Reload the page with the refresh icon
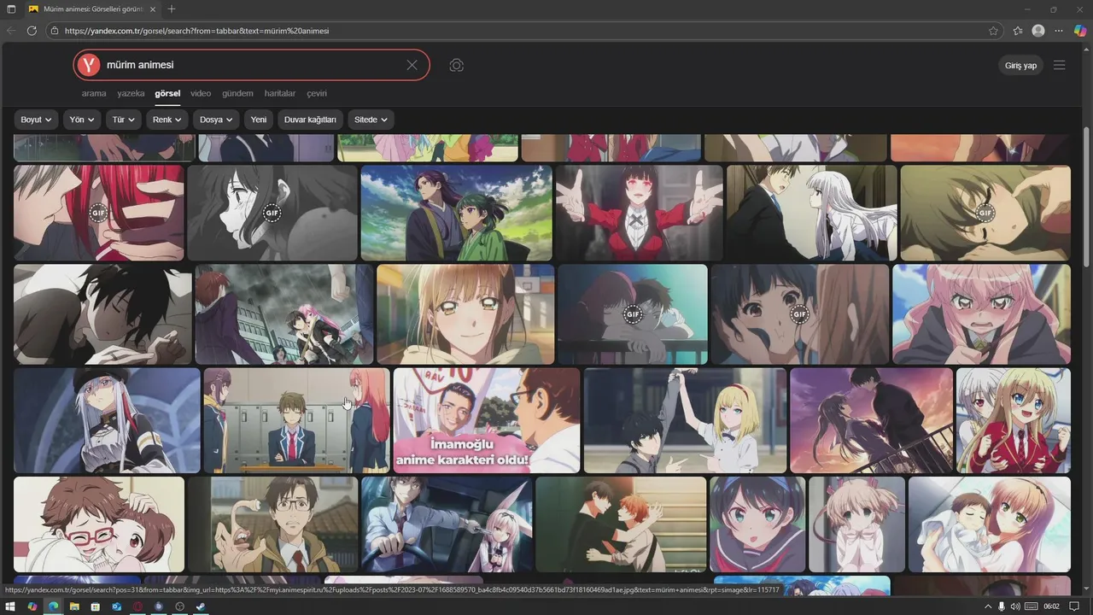The height and width of the screenshot is (615, 1093). tap(32, 31)
